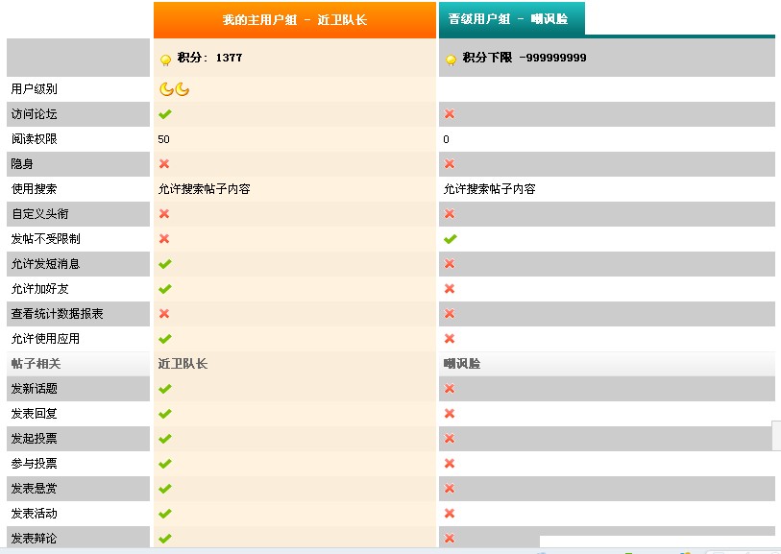Click the 积分下限 -999999999 text
This screenshot has width=781, height=554.
524,58
